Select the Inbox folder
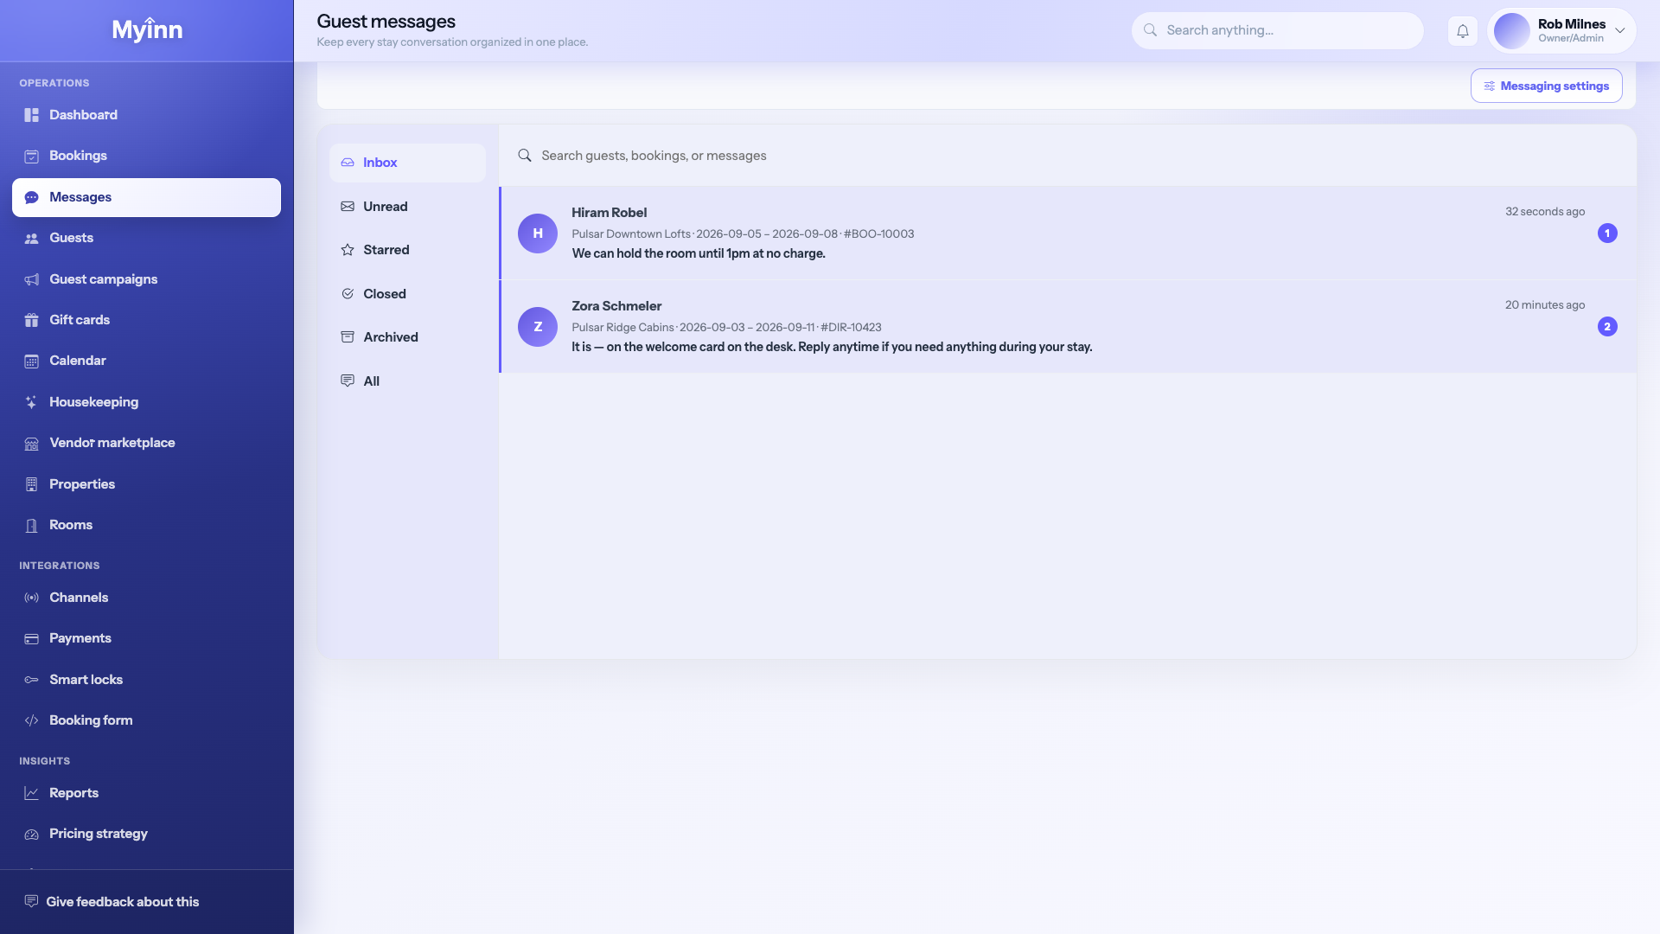 pyautogui.click(x=407, y=163)
